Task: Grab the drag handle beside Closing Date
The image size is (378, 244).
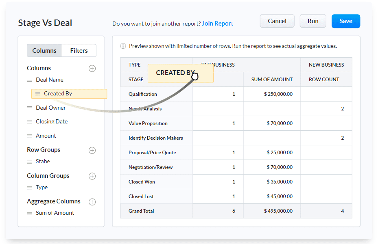Action: pos(29,122)
